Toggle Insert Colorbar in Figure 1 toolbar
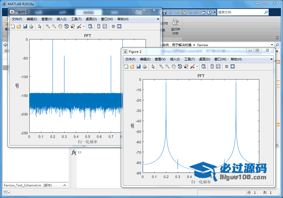 [x=98, y=27]
